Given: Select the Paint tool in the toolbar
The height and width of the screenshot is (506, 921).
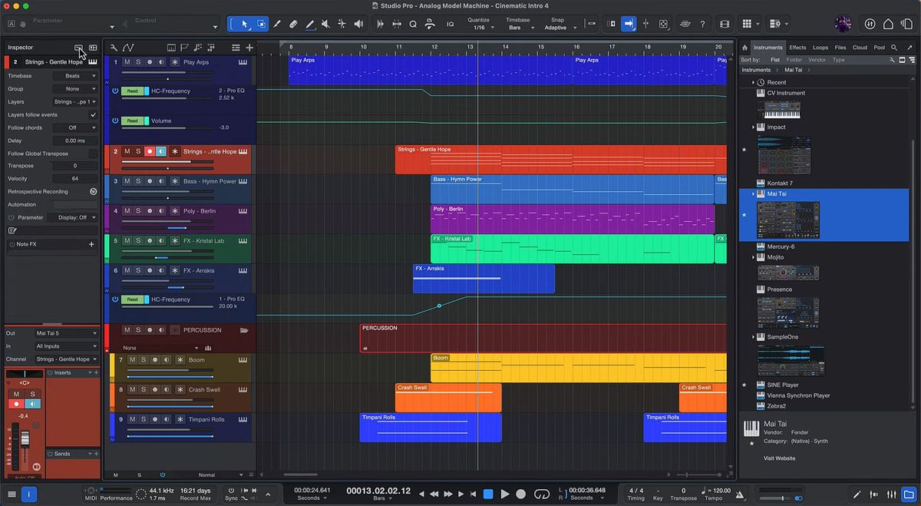Looking at the screenshot, I should pyautogui.click(x=310, y=24).
